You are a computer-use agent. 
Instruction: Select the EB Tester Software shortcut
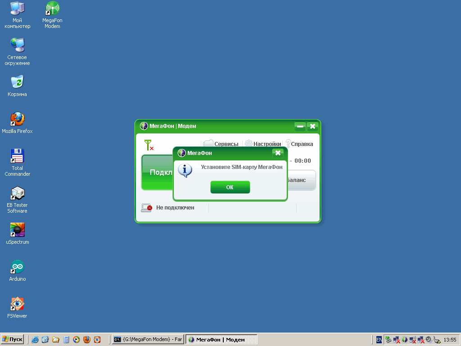[x=18, y=200]
